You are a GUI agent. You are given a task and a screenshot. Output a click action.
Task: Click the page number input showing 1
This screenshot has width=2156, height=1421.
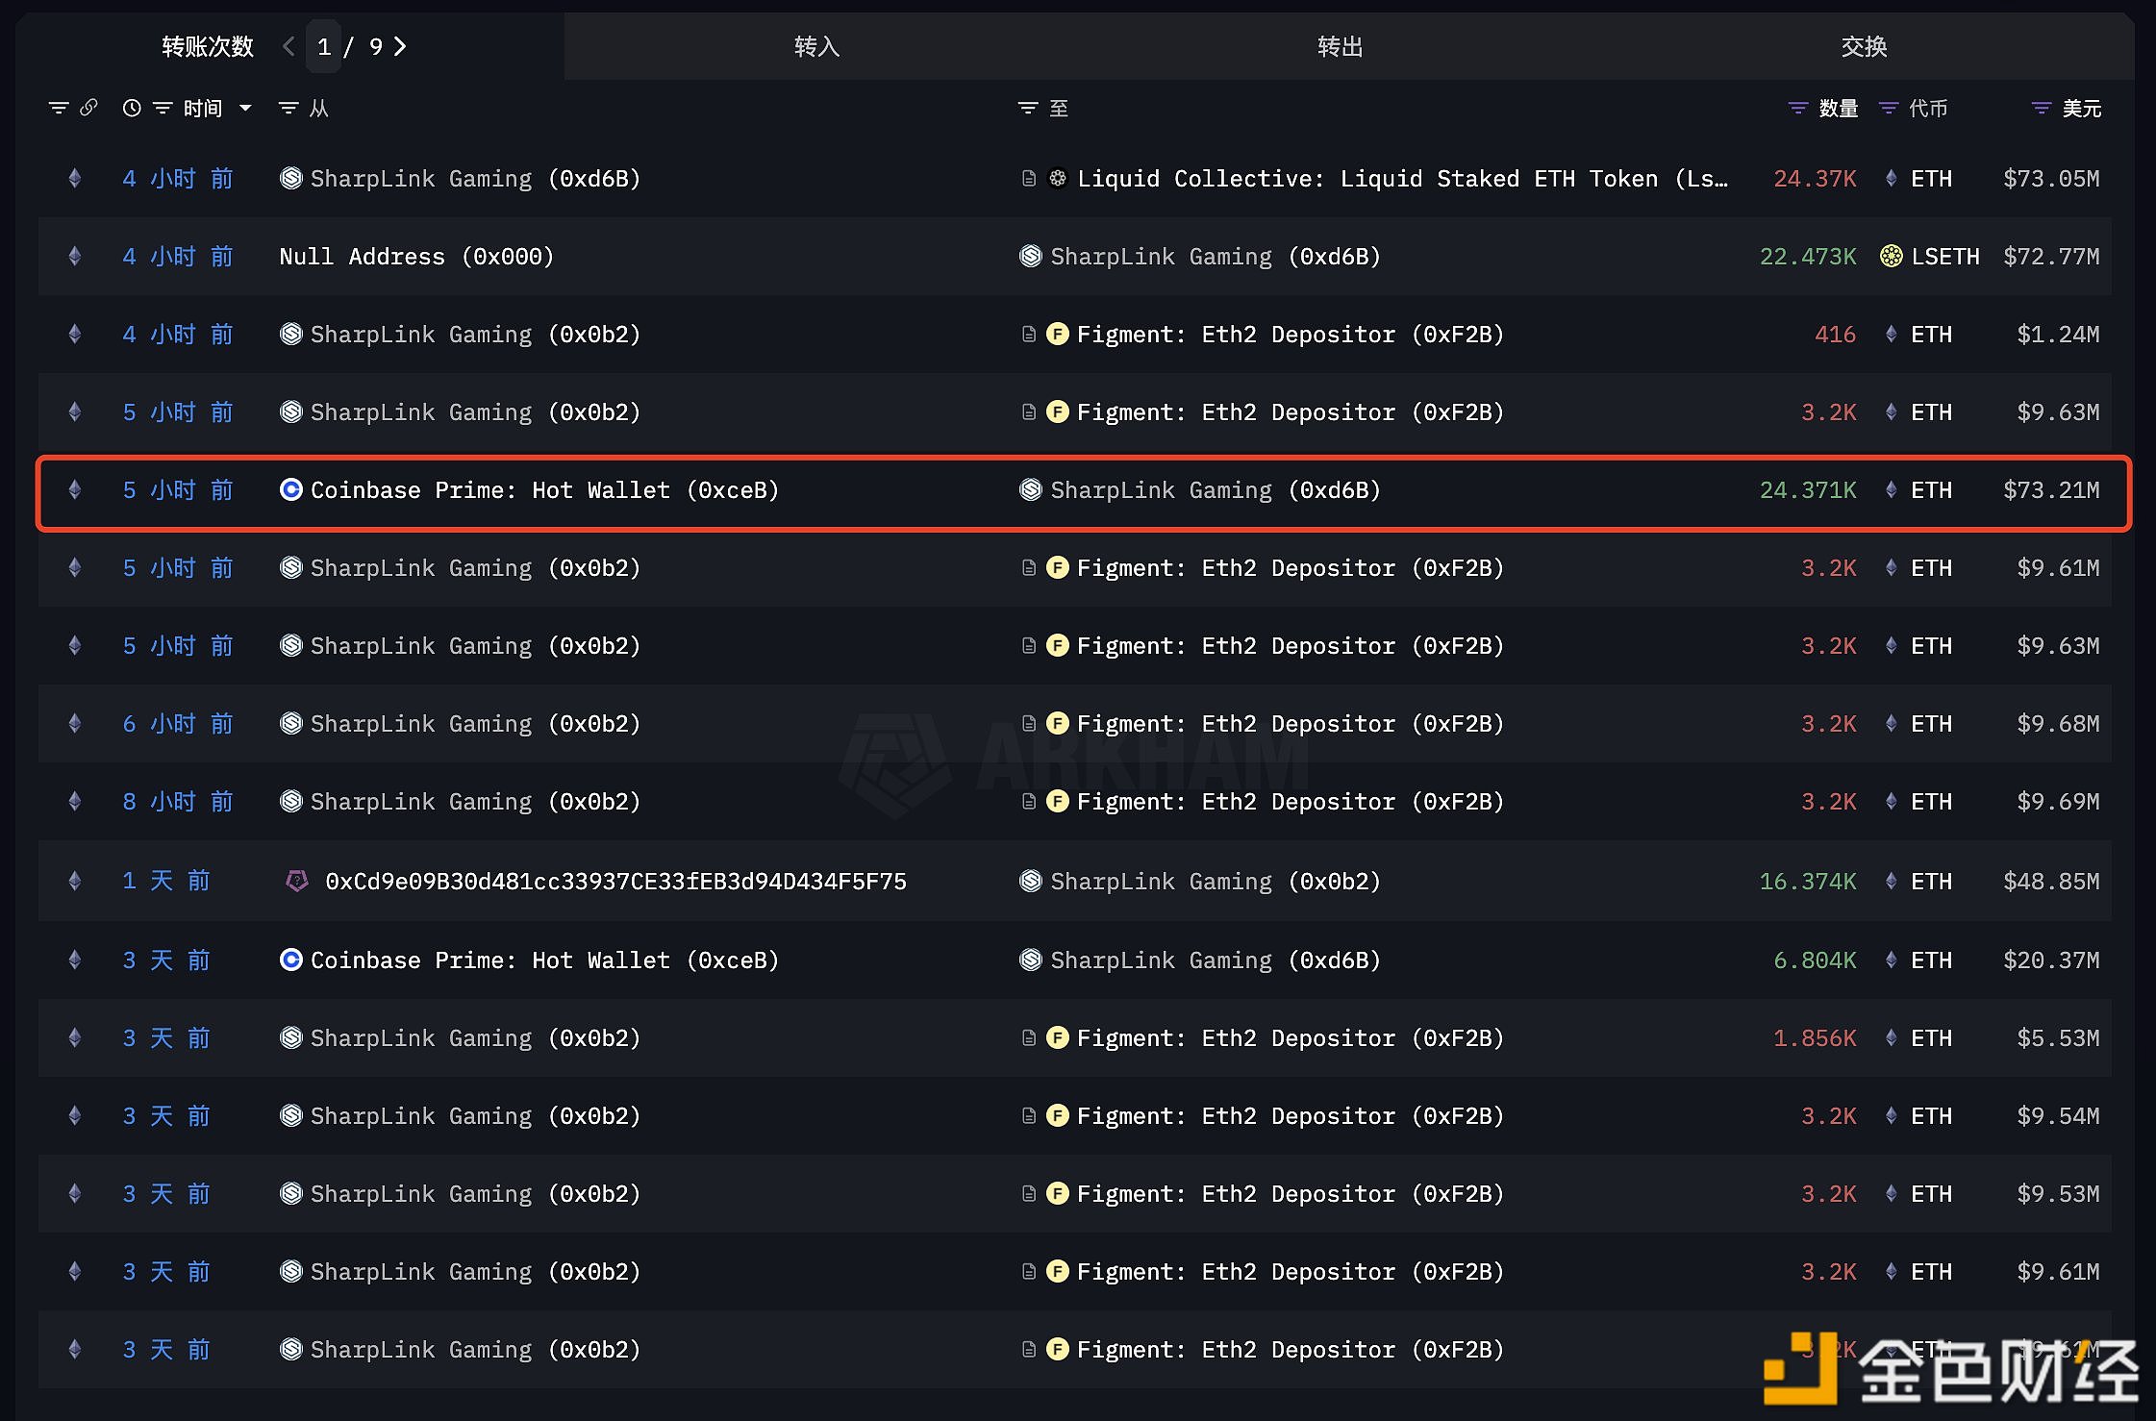coord(324,46)
